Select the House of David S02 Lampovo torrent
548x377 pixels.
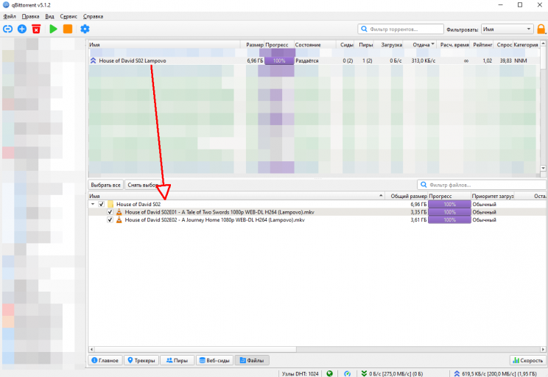315,60
